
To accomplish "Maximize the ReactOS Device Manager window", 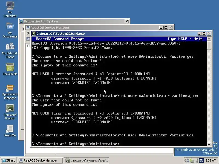I will click(x=166, y=28).
